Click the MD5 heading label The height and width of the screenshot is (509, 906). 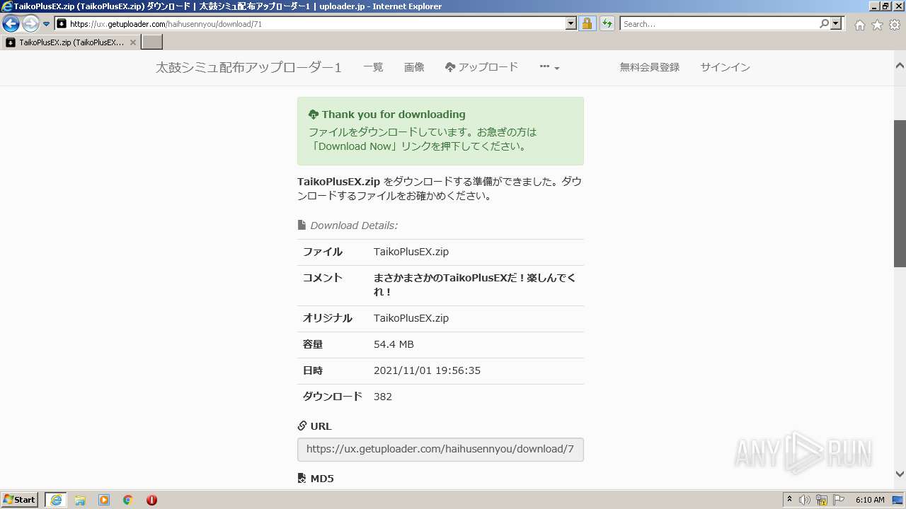tap(322, 479)
